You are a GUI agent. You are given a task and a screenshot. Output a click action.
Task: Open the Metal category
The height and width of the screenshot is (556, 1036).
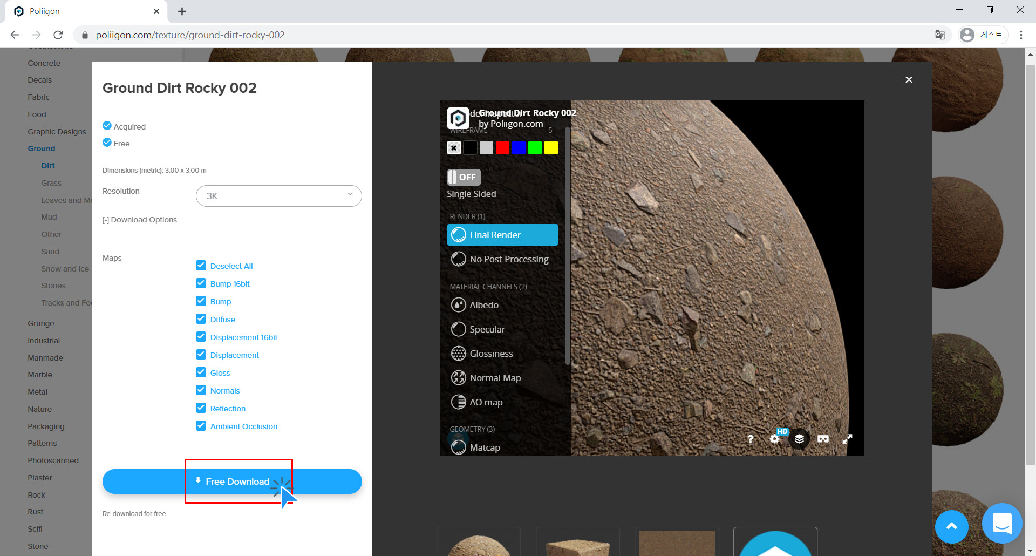click(38, 392)
